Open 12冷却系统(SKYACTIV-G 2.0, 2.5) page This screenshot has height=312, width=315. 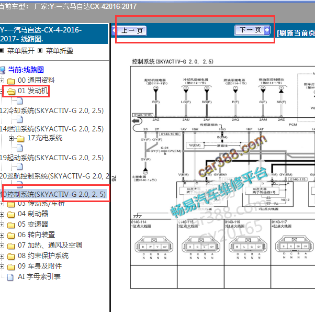pos(52,110)
